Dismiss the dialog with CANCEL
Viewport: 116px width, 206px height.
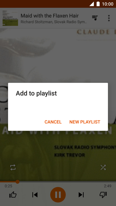[53, 122]
